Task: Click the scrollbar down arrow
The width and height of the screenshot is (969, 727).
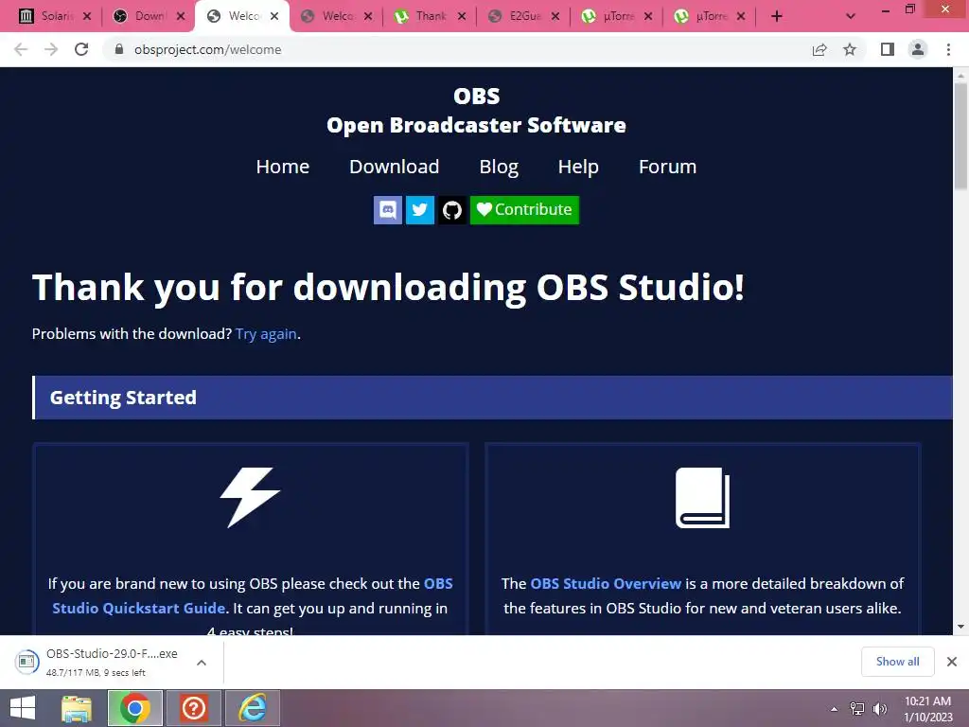Action: (x=960, y=627)
